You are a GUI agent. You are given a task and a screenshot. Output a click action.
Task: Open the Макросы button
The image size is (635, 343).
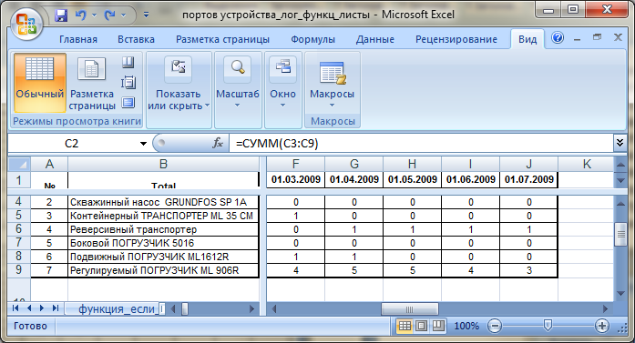point(333,85)
